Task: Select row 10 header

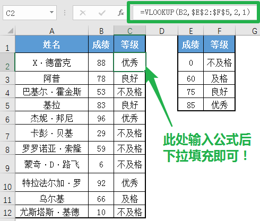Action: [7, 182]
